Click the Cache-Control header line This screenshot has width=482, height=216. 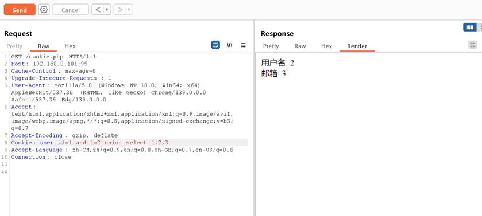click(53, 71)
